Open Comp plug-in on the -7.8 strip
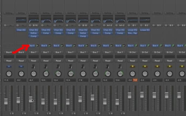 tap(83, 36)
